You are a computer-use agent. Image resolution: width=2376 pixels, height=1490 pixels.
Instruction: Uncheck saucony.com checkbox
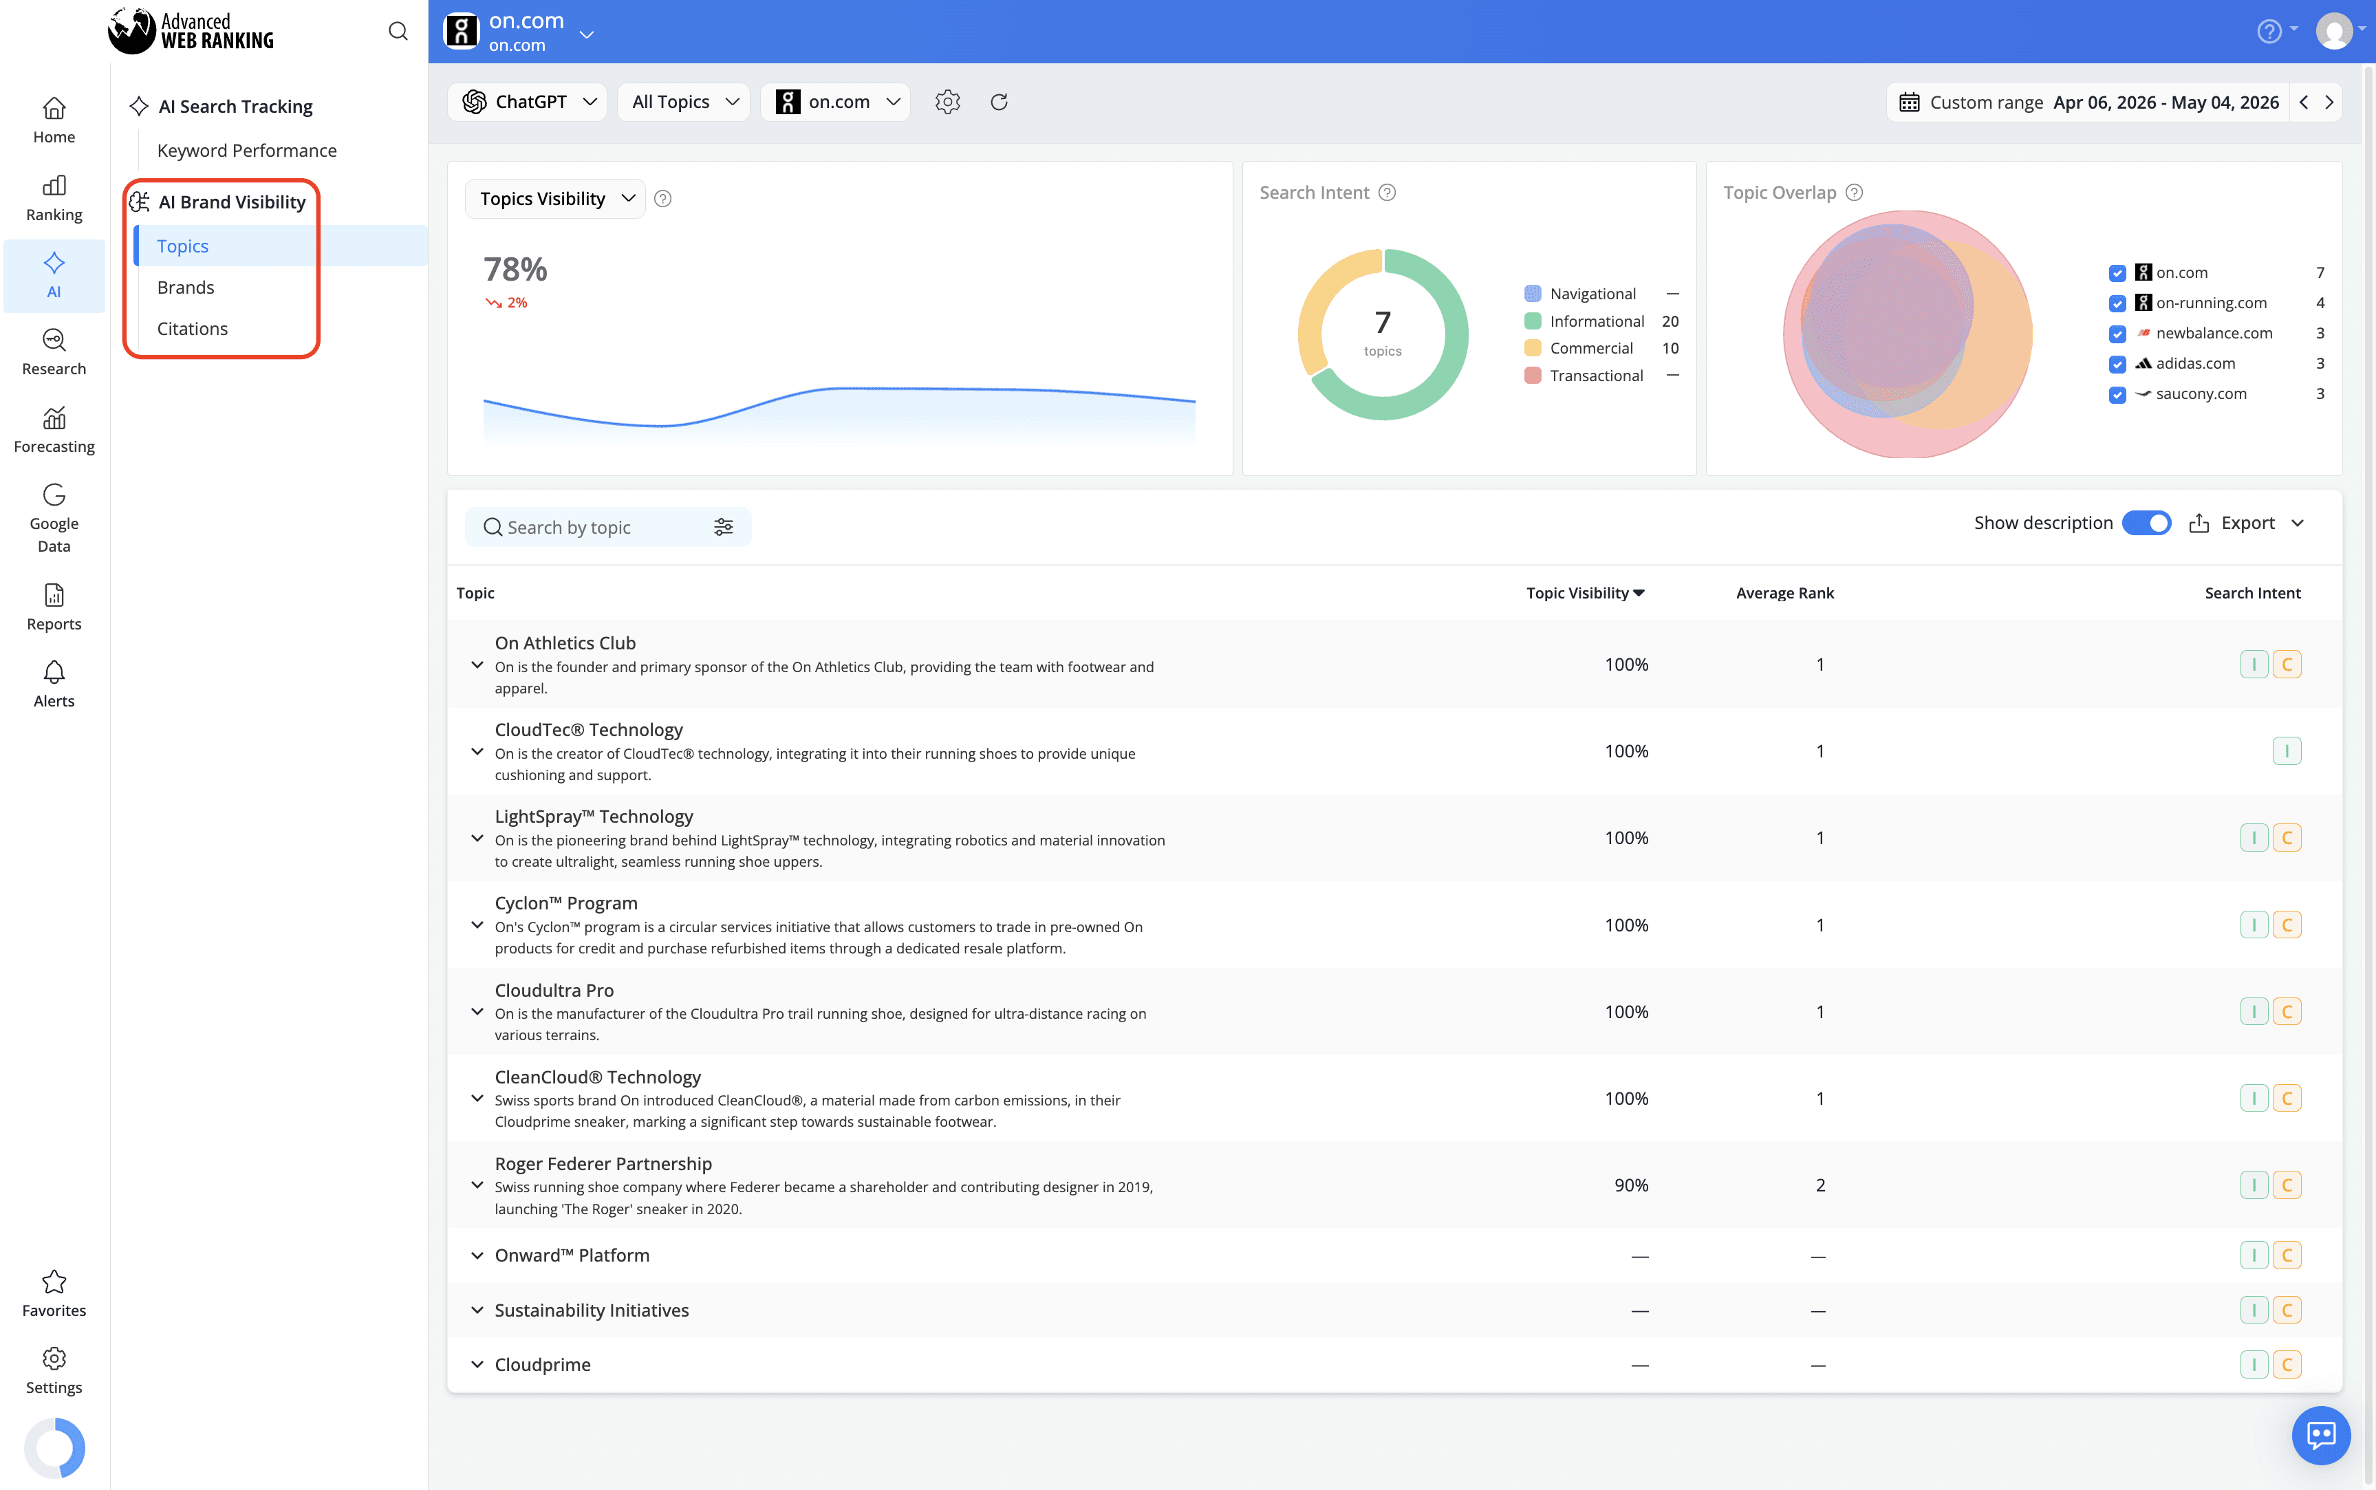[2117, 395]
